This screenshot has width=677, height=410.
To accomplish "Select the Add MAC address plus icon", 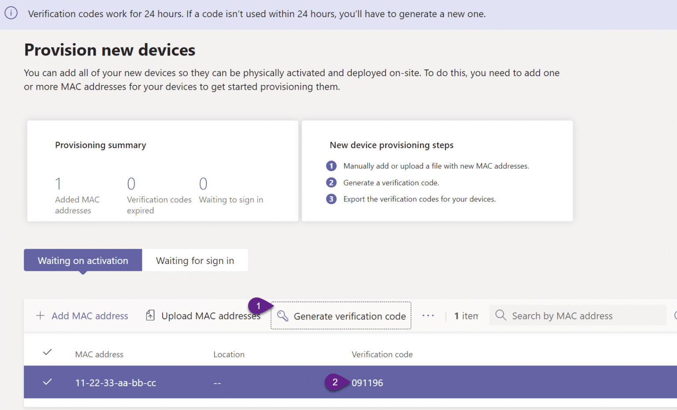I will [40, 315].
